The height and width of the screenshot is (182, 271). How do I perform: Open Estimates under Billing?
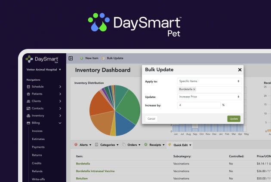[x=38, y=139]
